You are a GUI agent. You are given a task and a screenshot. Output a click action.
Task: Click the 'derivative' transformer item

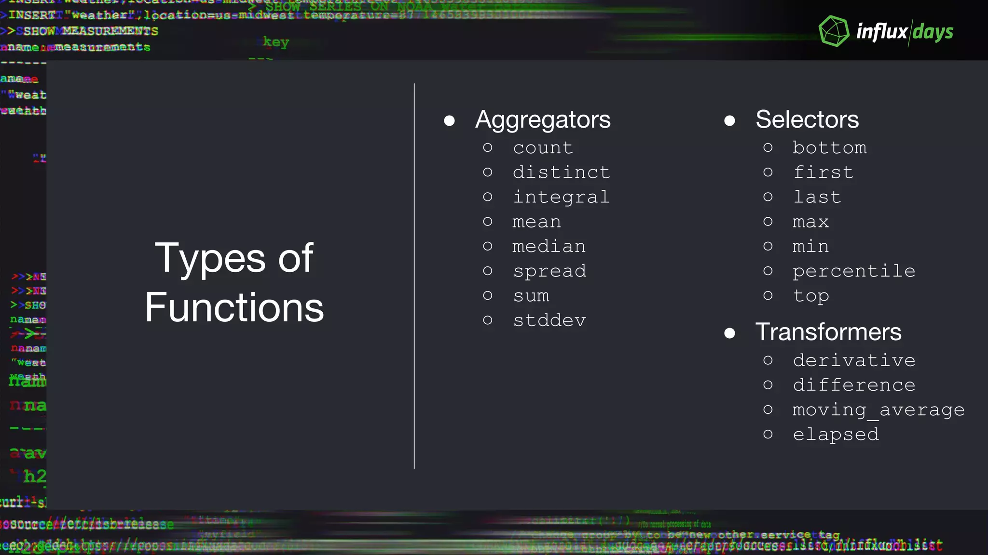pyautogui.click(x=854, y=360)
